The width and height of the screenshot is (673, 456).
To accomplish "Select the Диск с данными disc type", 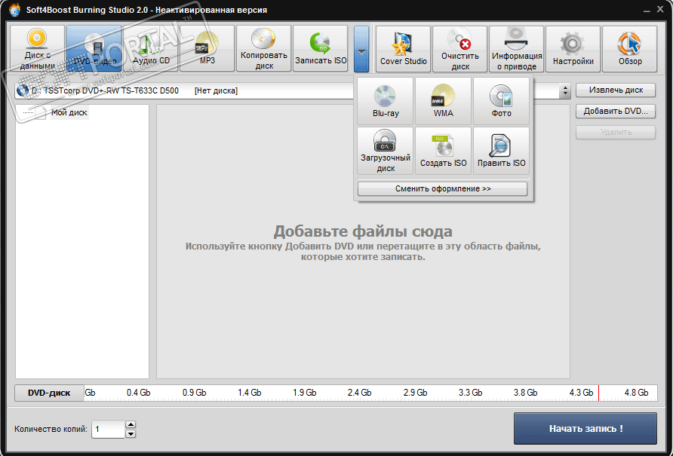I will pos(37,48).
